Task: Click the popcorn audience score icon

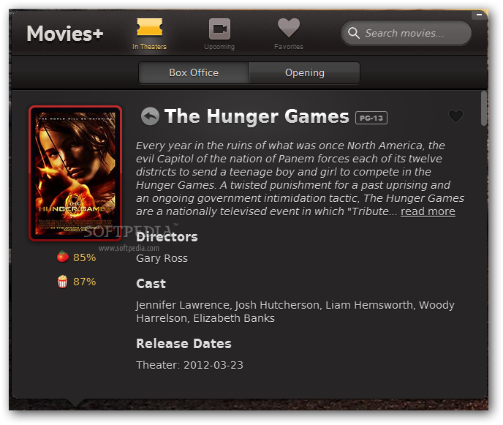Action: (63, 282)
